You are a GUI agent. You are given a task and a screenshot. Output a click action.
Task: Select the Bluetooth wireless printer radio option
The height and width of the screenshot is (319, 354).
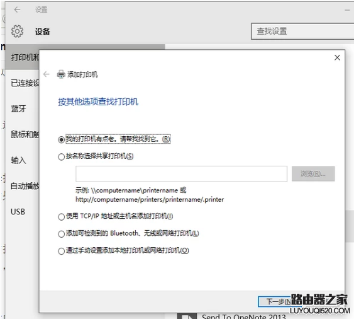pyautogui.click(x=61, y=234)
